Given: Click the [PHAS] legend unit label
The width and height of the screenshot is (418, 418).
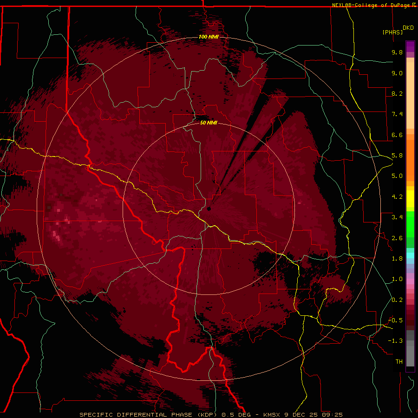Looking at the screenshot, I should (x=392, y=32).
